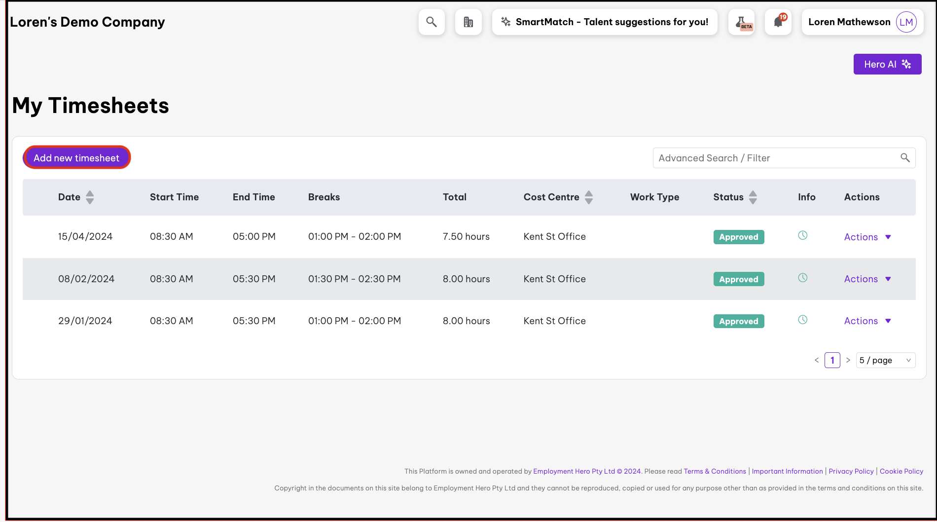This screenshot has width=937, height=522.
Task: Open the Beta lab flask icon
Action: coord(741,22)
